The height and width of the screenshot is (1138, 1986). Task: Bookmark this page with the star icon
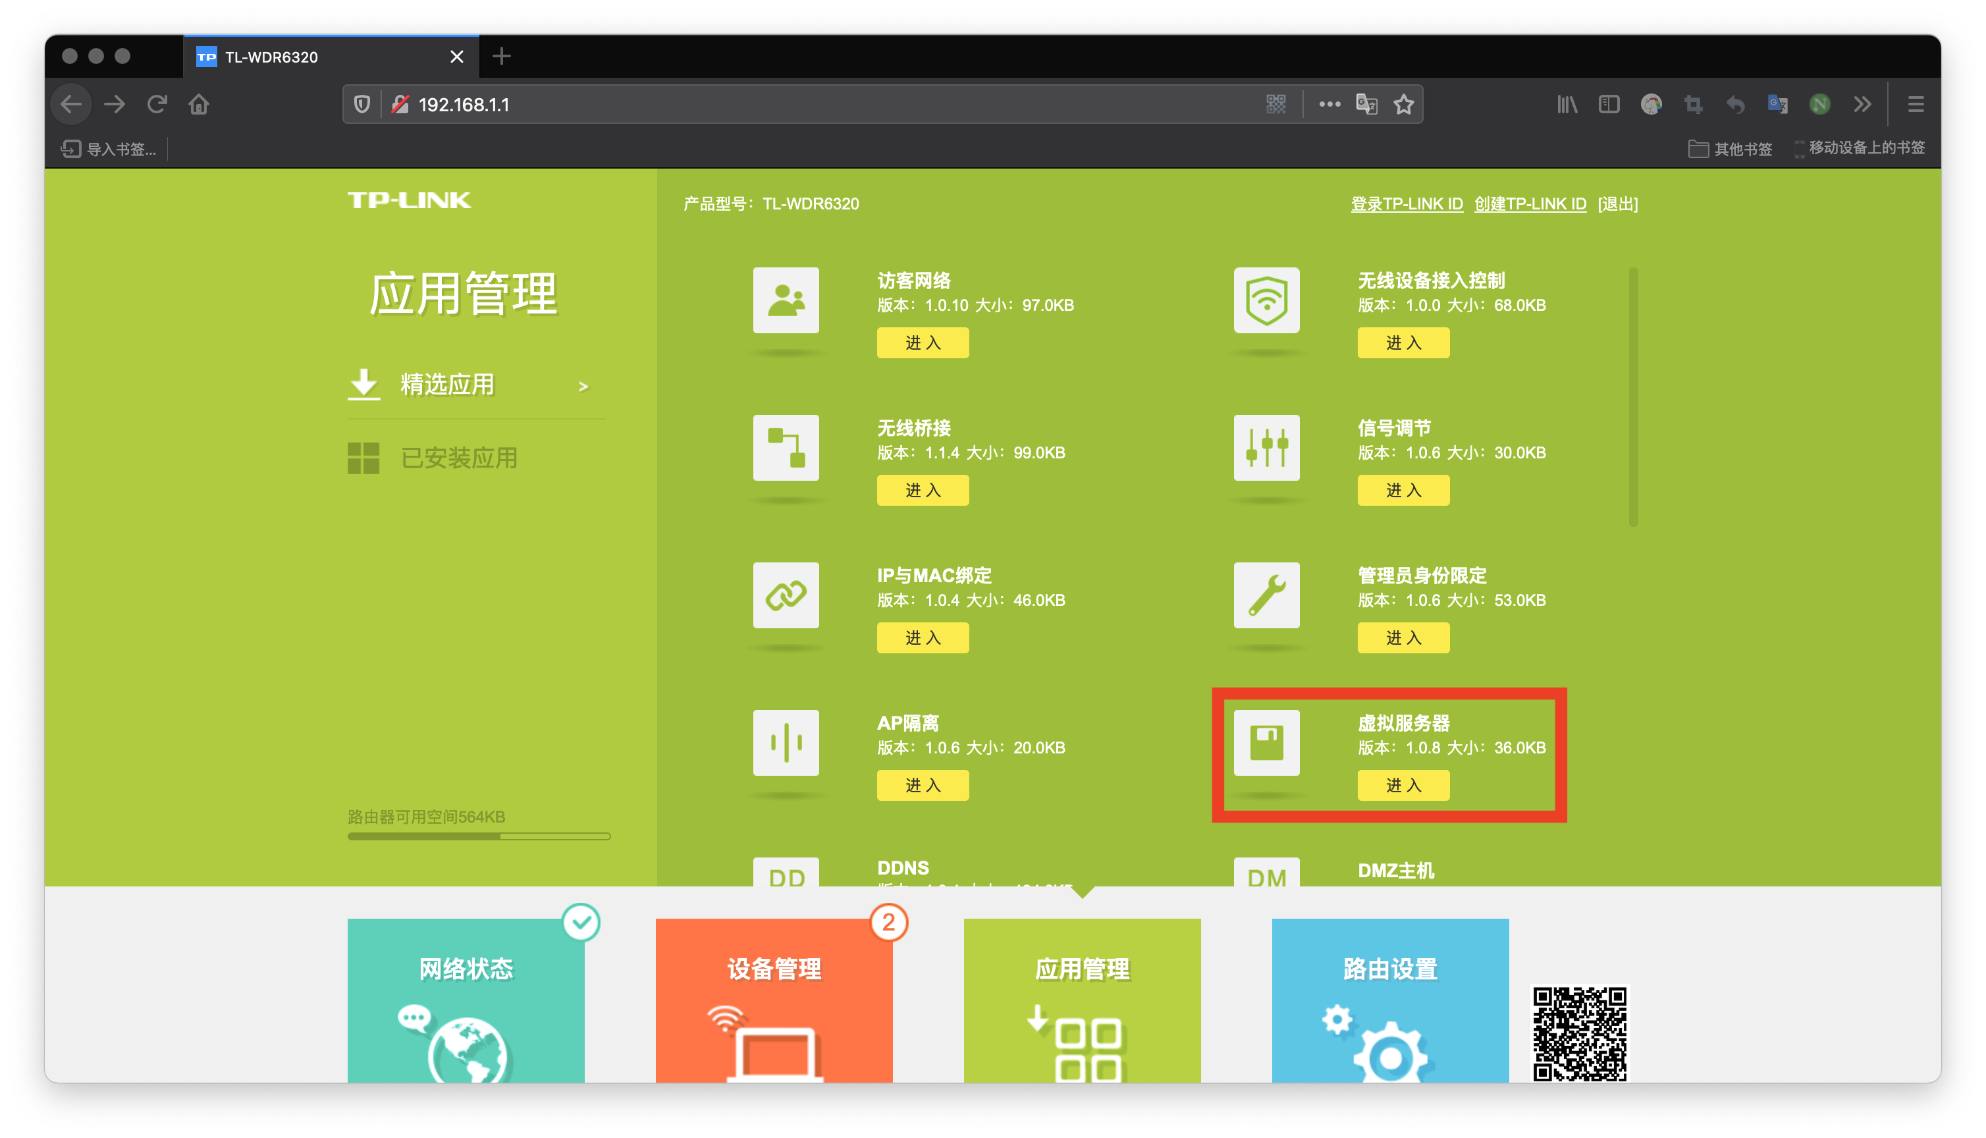tap(1403, 104)
